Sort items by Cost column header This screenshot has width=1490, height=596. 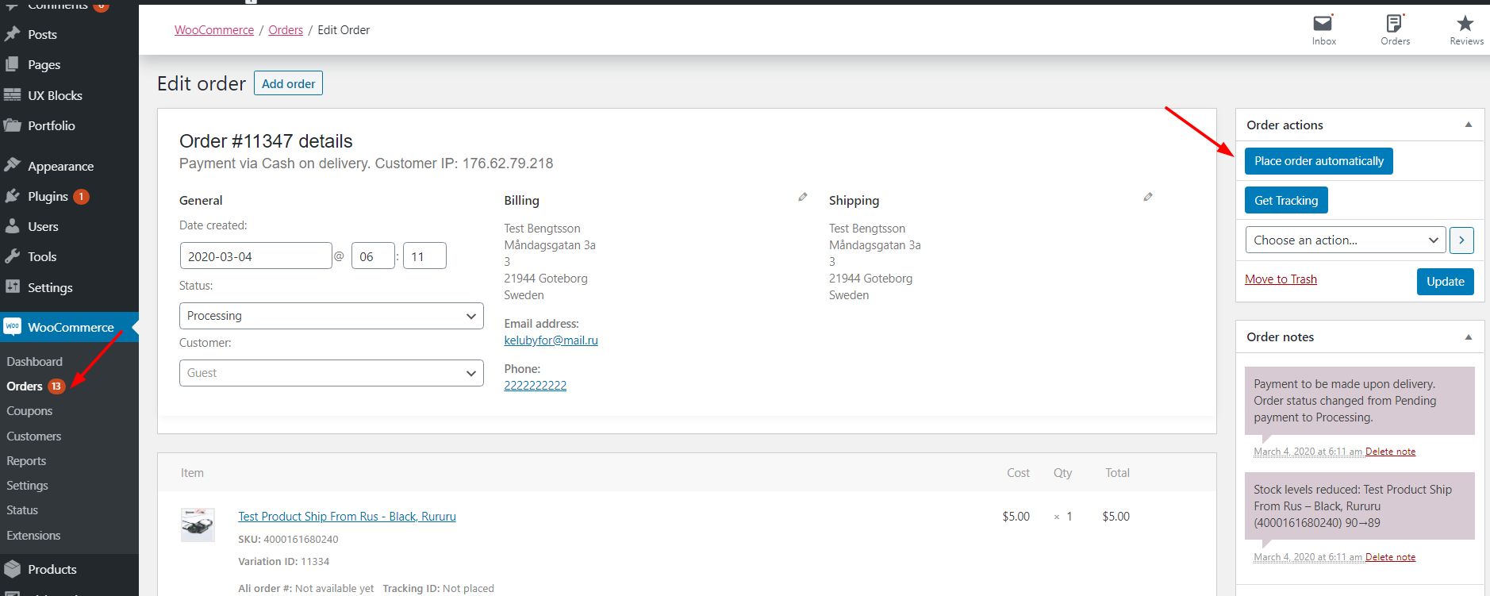pos(1018,473)
